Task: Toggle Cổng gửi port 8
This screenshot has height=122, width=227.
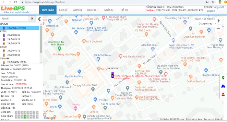Action: 37,113
